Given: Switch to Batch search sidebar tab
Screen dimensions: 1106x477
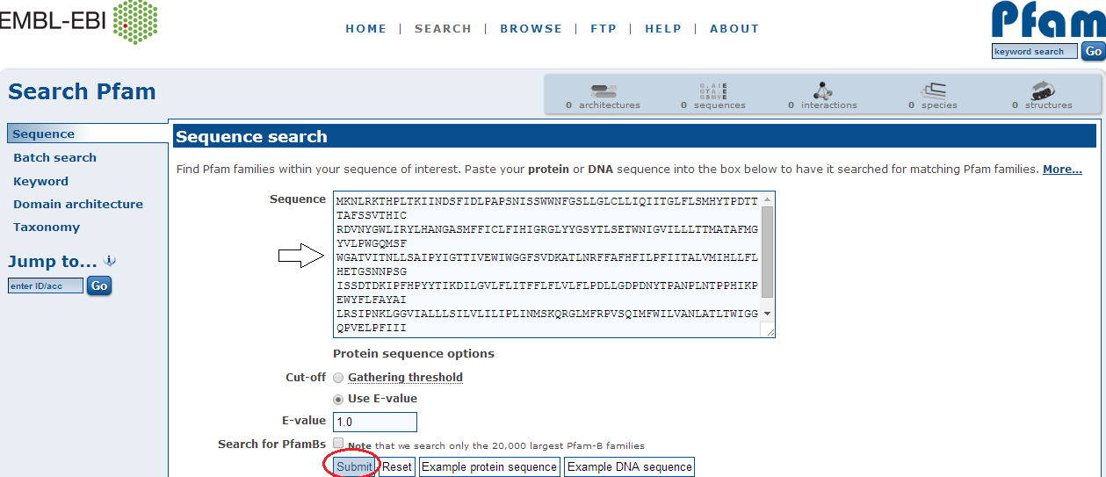Looking at the screenshot, I should pyautogui.click(x=54, y=157).
